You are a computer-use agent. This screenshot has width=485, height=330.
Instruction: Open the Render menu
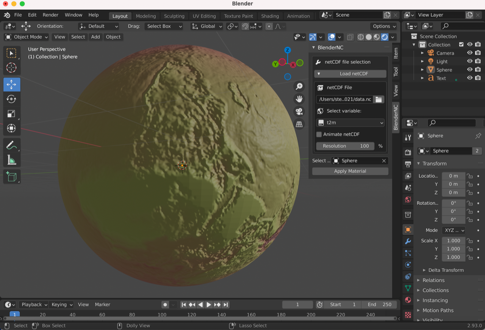point(50,15)
